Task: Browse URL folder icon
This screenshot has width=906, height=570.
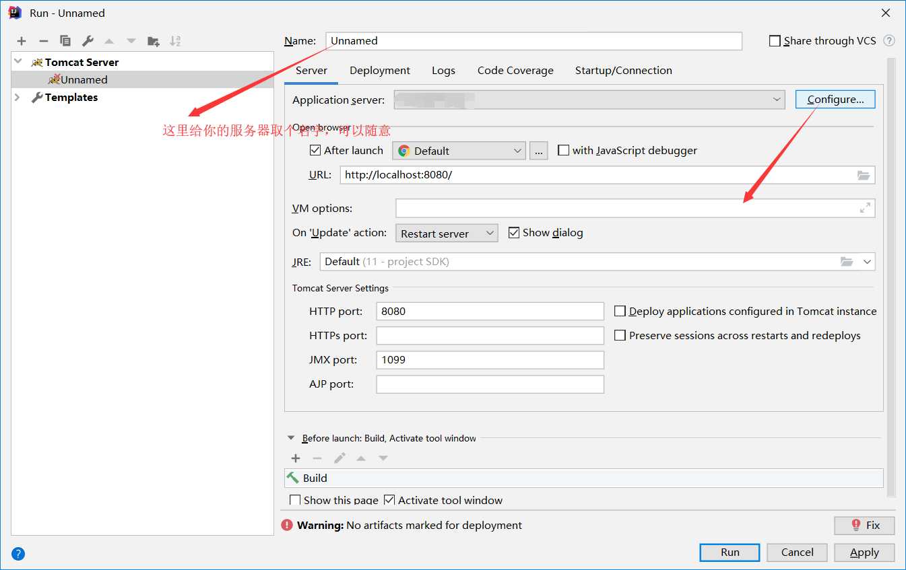Action: pos(864,175)
